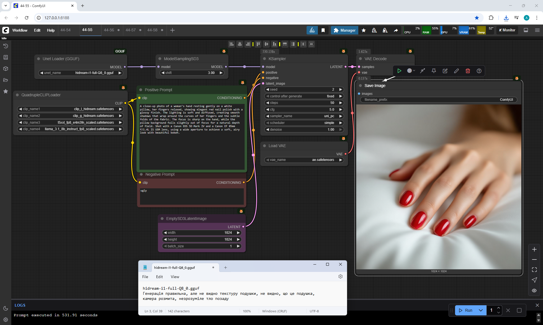Click the fit view icon in canvas controls
The width and height of the screenshot is (543, 325).
[534, 270]
